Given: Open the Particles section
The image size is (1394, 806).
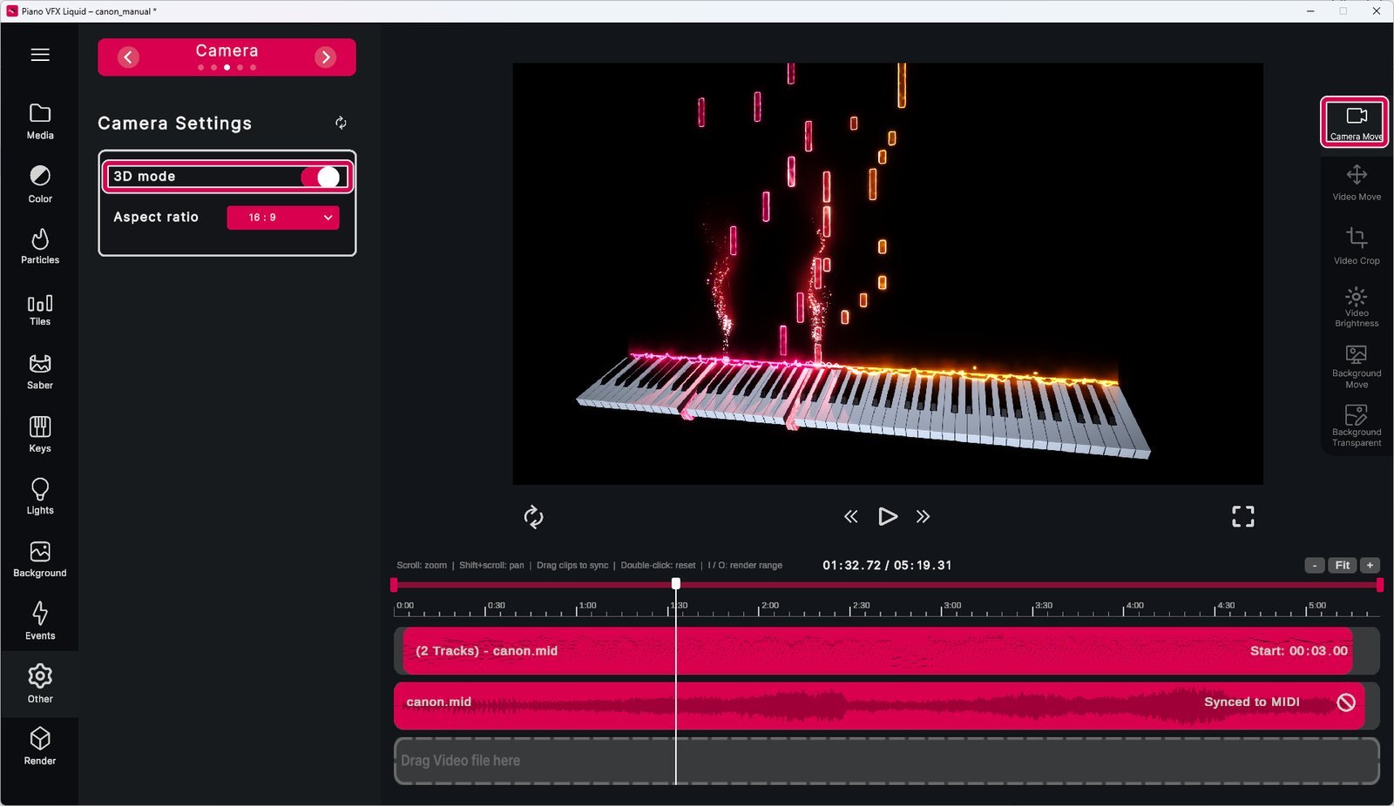Looking at the screenshot, I should click(40, 246).
